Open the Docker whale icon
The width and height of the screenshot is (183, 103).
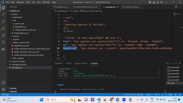pos(3,49)
